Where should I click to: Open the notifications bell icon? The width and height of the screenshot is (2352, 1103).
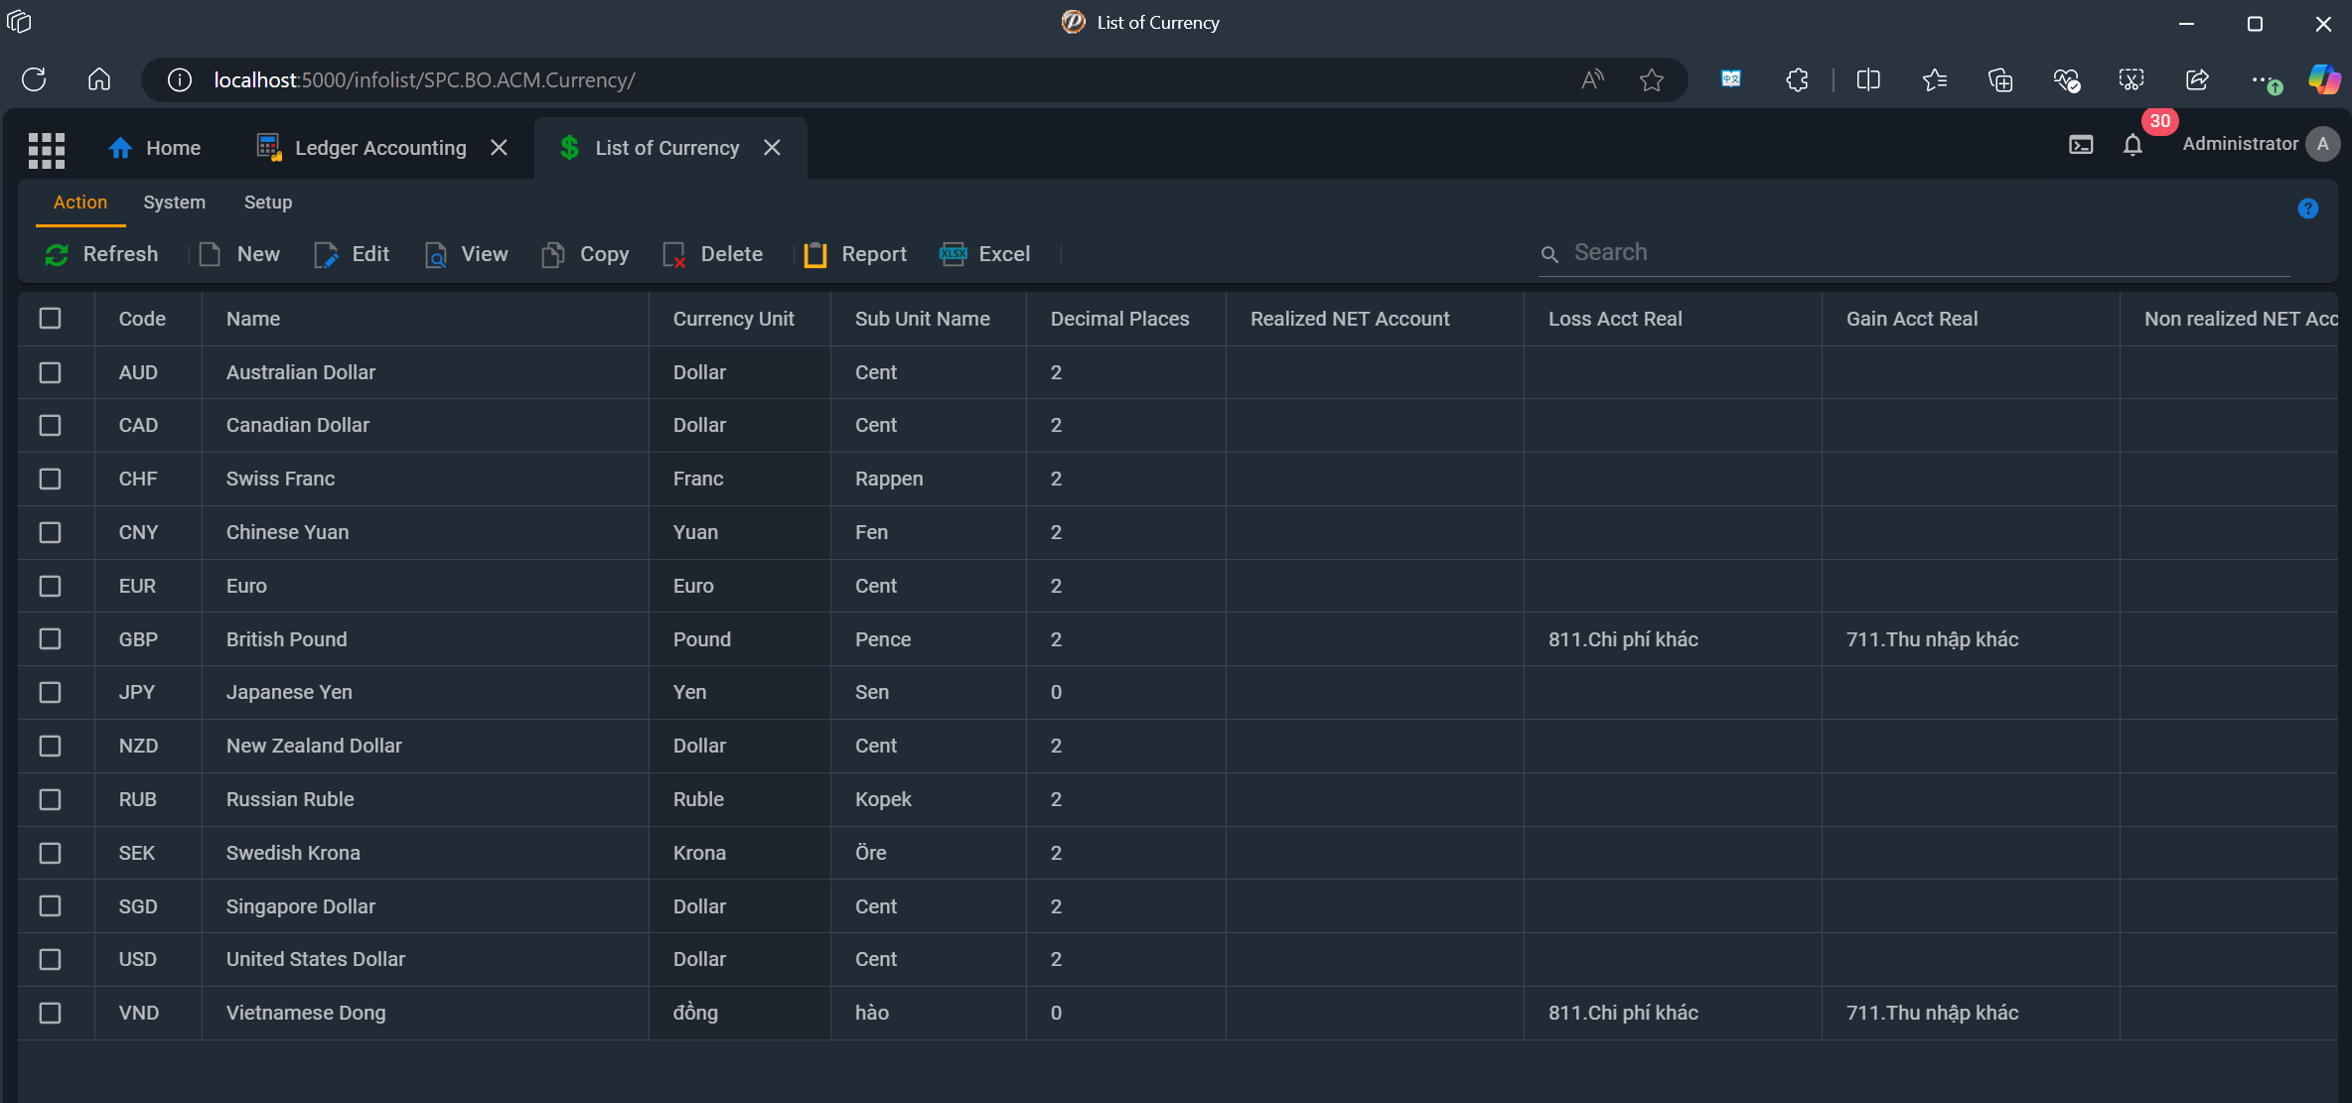coord(2132,145)
